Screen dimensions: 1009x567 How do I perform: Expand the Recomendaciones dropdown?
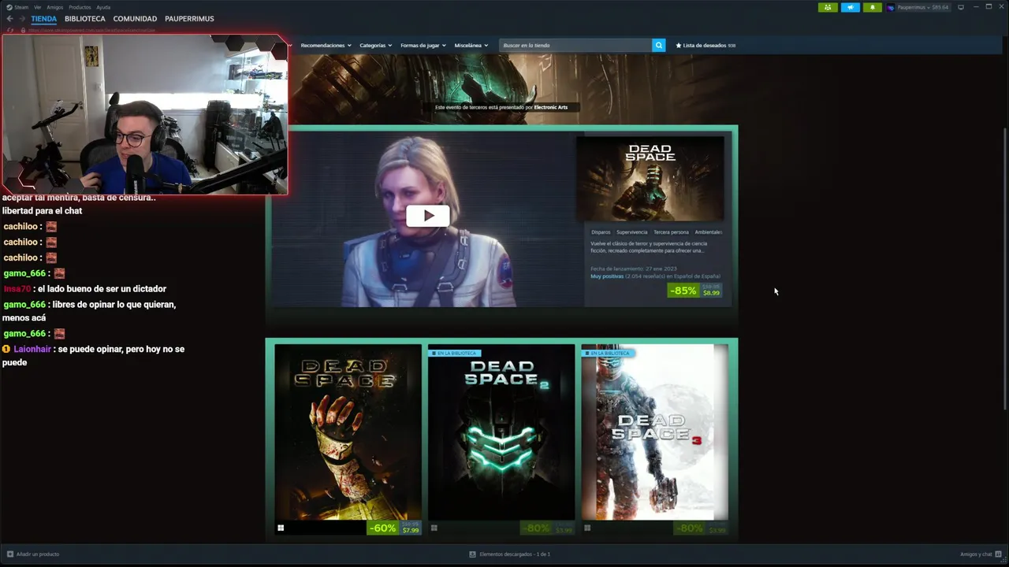point(326,46)
